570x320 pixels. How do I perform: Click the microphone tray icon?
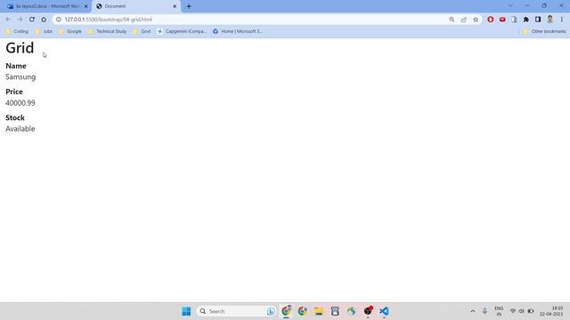coord(484,311)
